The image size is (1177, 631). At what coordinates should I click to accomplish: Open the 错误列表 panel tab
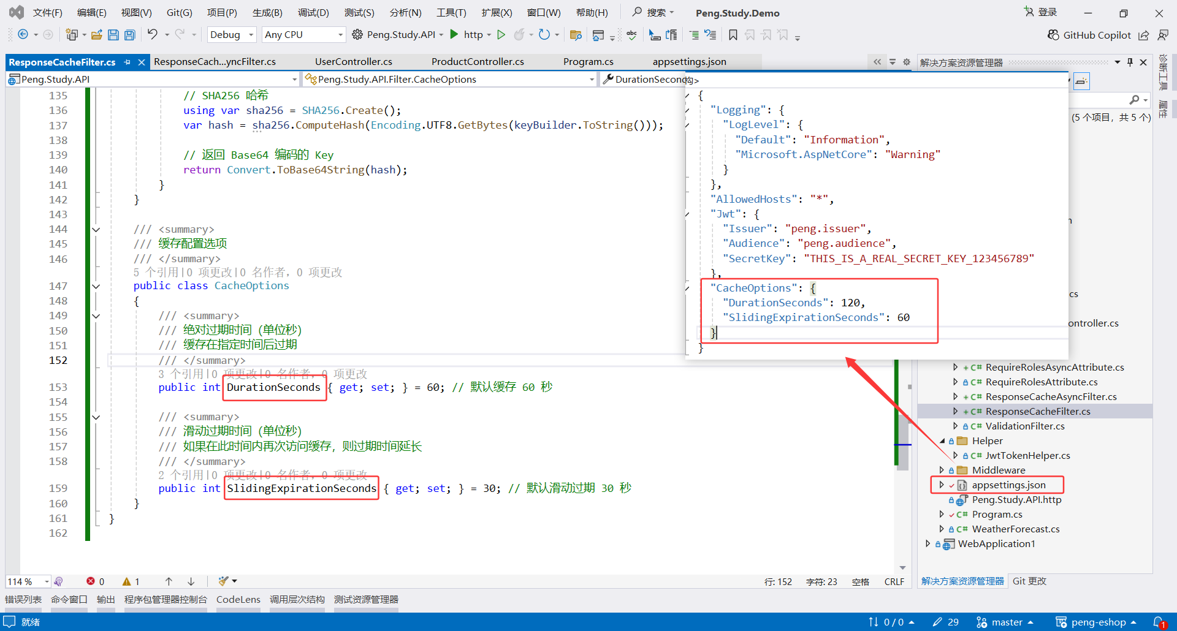[23, 600]
